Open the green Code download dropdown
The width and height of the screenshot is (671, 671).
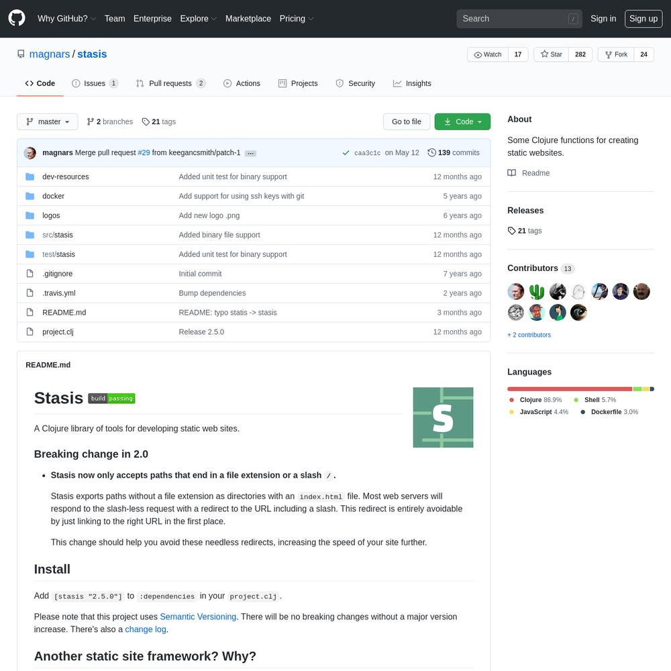pos(462,121)
